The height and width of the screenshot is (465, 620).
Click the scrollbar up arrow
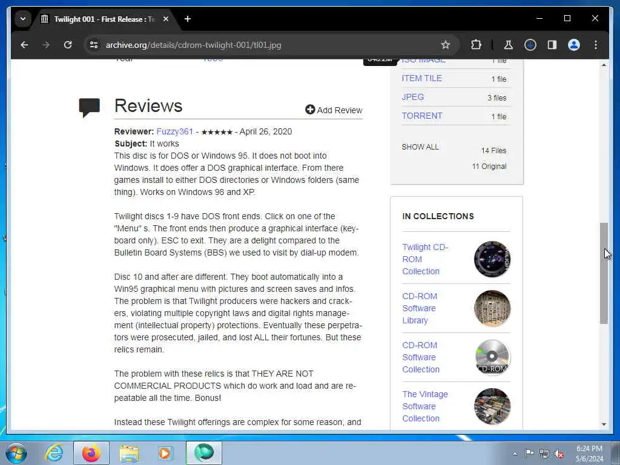[604, 64]
